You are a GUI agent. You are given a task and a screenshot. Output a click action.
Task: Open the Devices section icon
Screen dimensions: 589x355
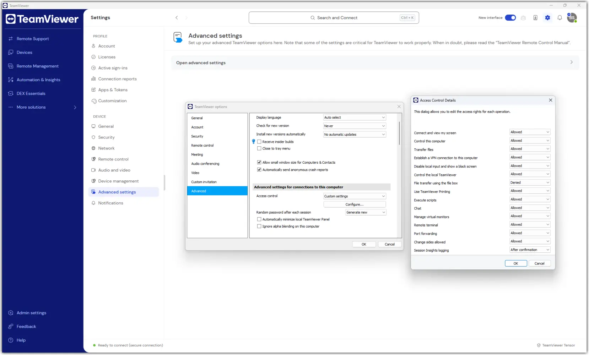[x=11, y=53]
